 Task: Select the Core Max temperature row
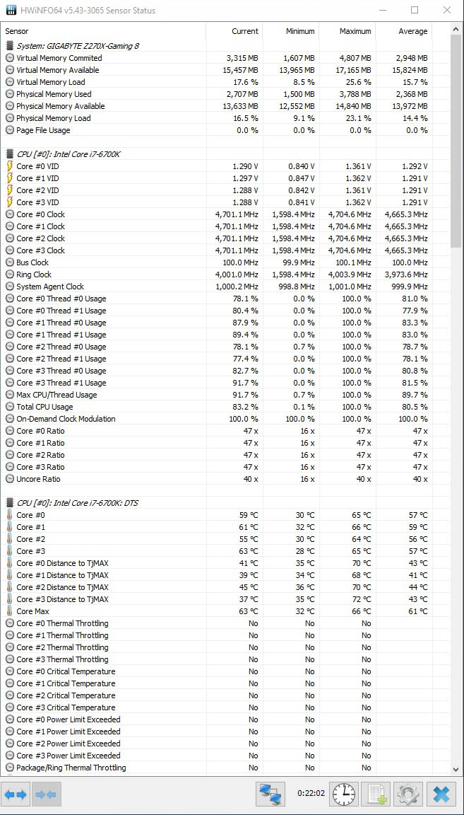224,611
